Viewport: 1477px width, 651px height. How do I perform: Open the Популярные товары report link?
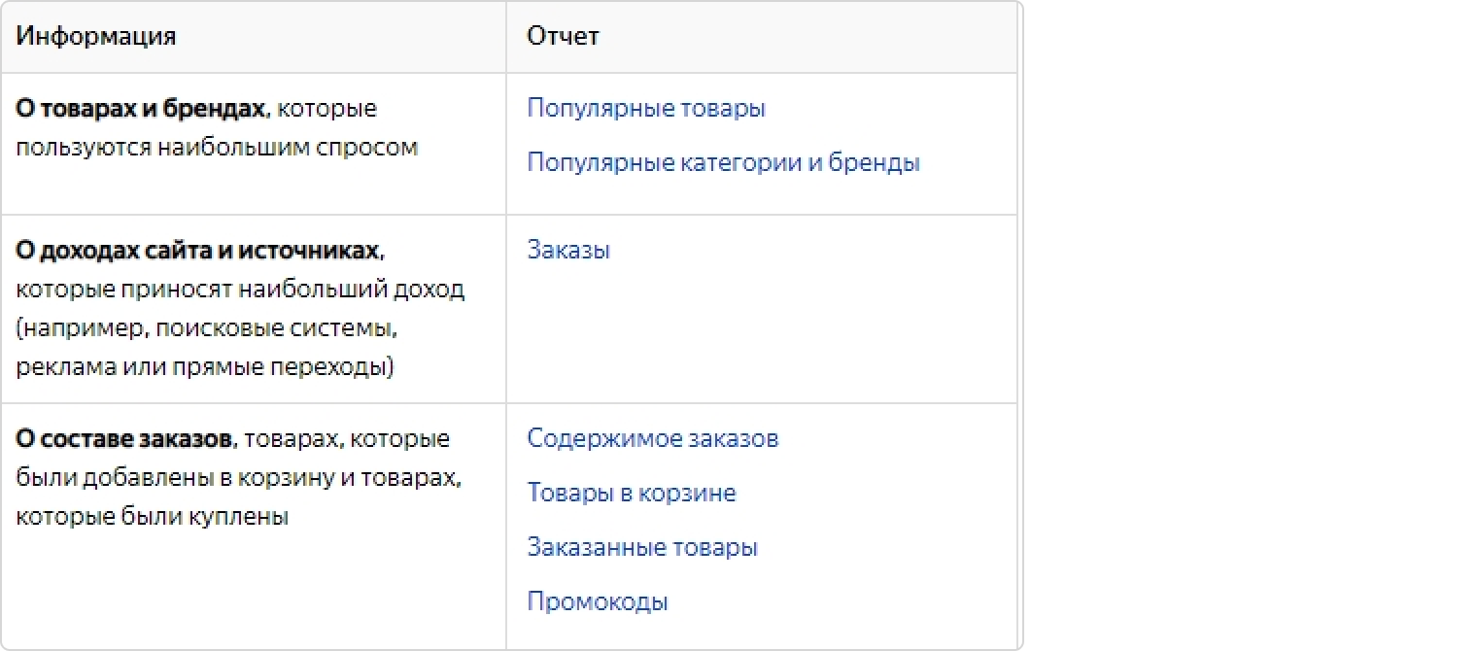[x=646, y=108]
